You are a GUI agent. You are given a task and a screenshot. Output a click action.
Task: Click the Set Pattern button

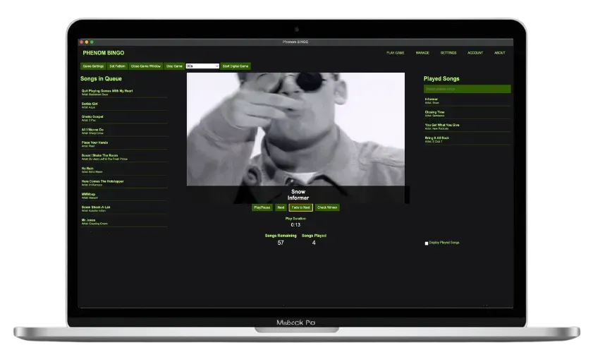pyautogui.click(x=117, y=66)
